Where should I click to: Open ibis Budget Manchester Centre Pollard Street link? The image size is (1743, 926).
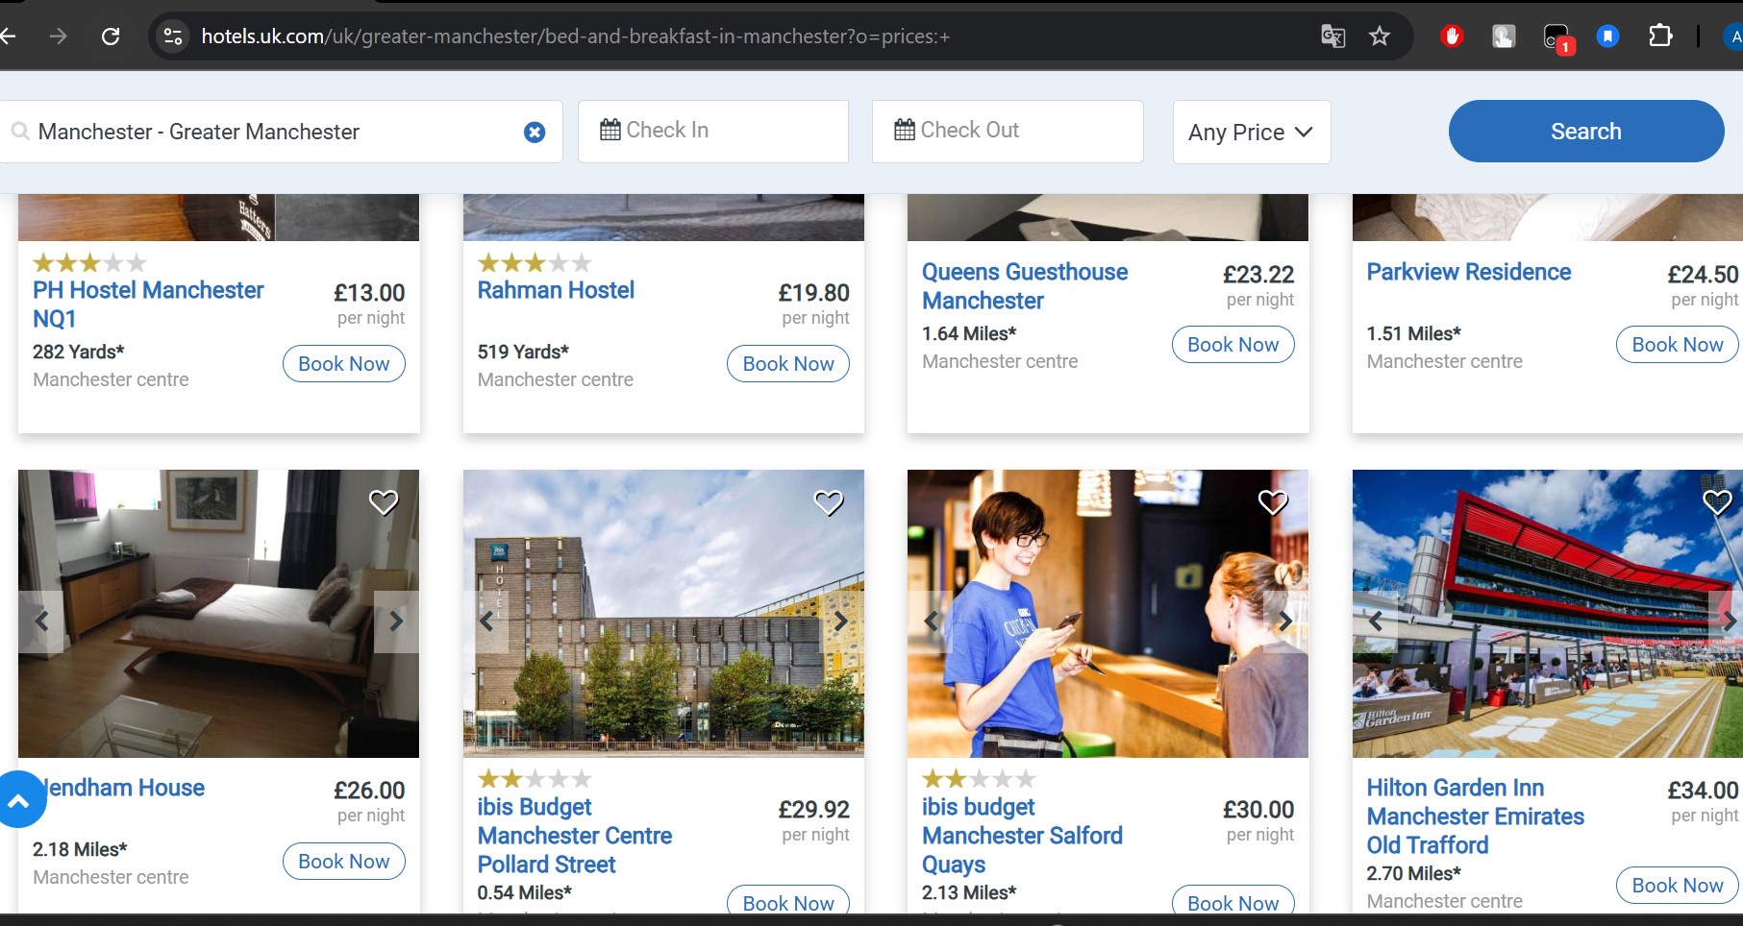575,836
